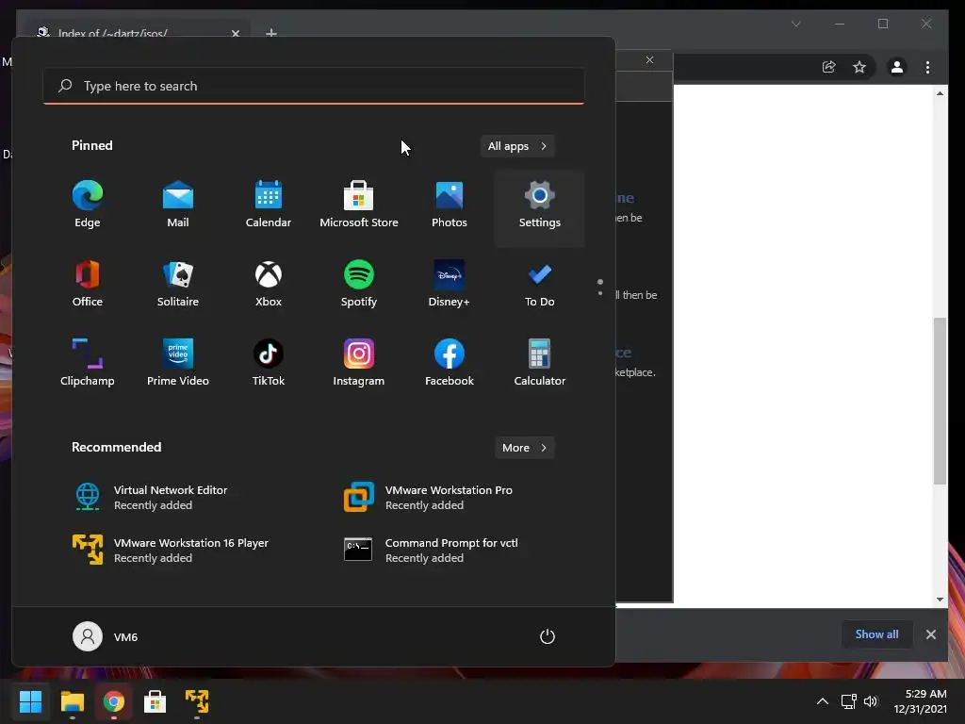This screenshot has width=965, height=724.
Task: Switch to Chrome on the taskbar
Action: tap(114, 701)
